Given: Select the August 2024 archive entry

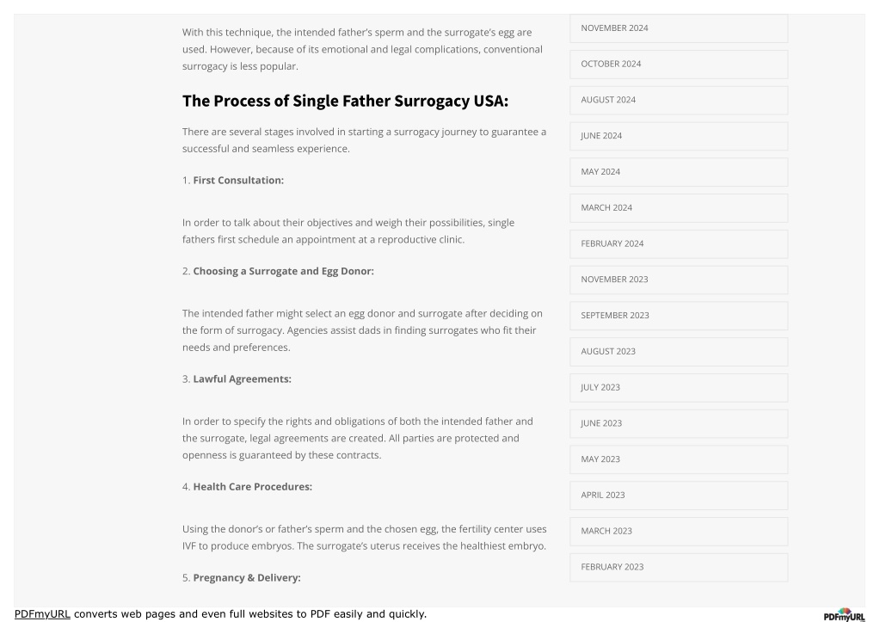Looking at the screenshot, I should 679,100.
